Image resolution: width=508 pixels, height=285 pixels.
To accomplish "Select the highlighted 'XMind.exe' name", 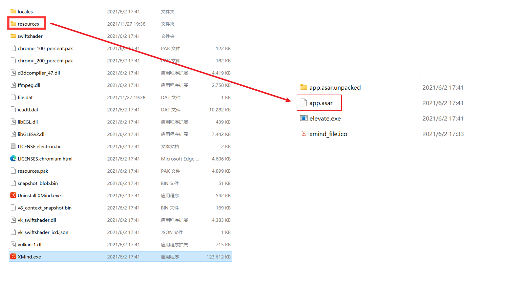I will point(29,257).
